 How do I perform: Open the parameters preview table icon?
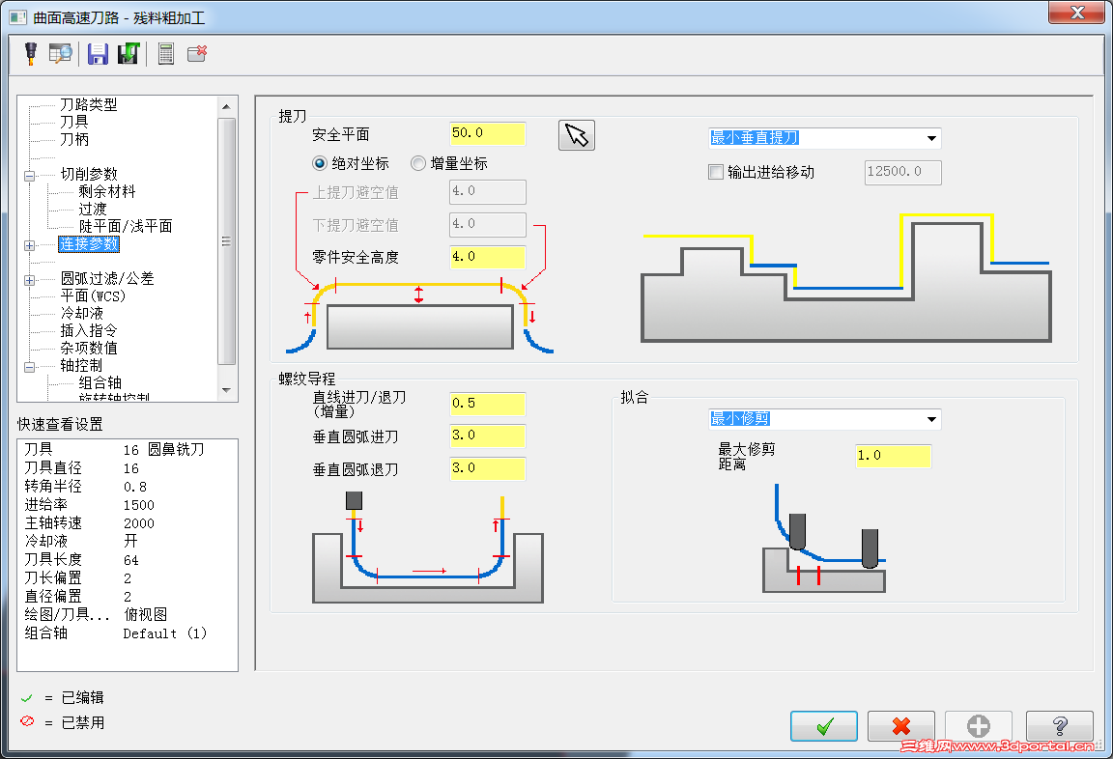[x=60, y=53]
